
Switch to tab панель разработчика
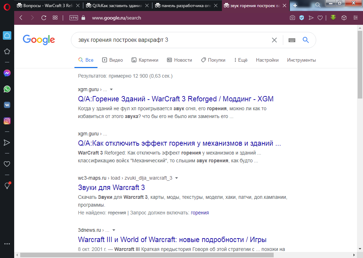(x=183, y=6)
